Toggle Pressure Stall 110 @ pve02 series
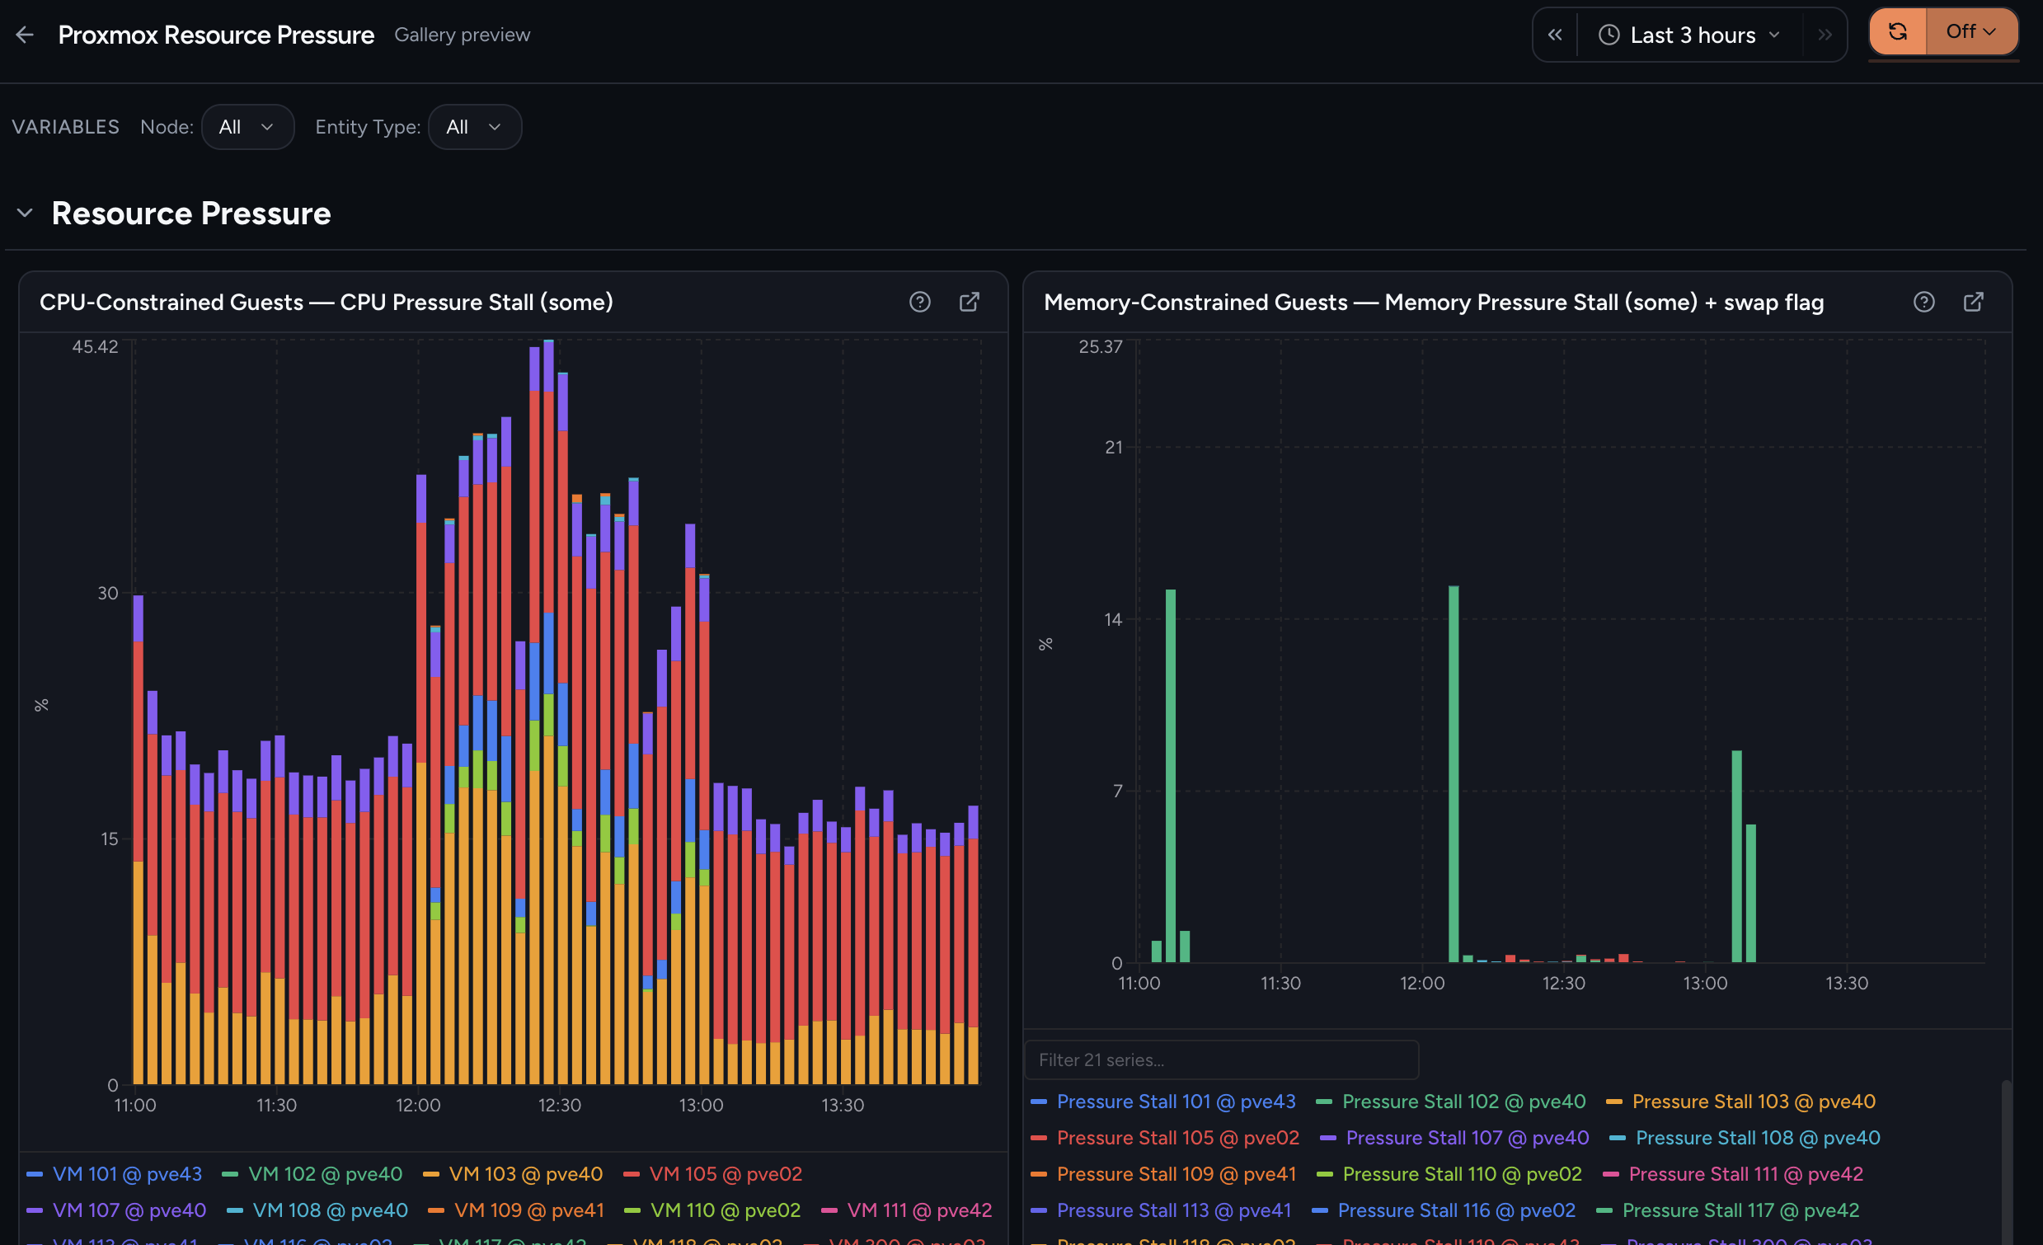Viewport: 2043px width, 1245px height. (x=1449, y=1174)
